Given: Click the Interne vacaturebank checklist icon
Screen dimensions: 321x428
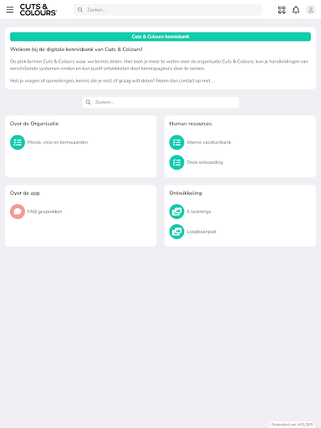Looking at the screenshot, I should point(176,142).
